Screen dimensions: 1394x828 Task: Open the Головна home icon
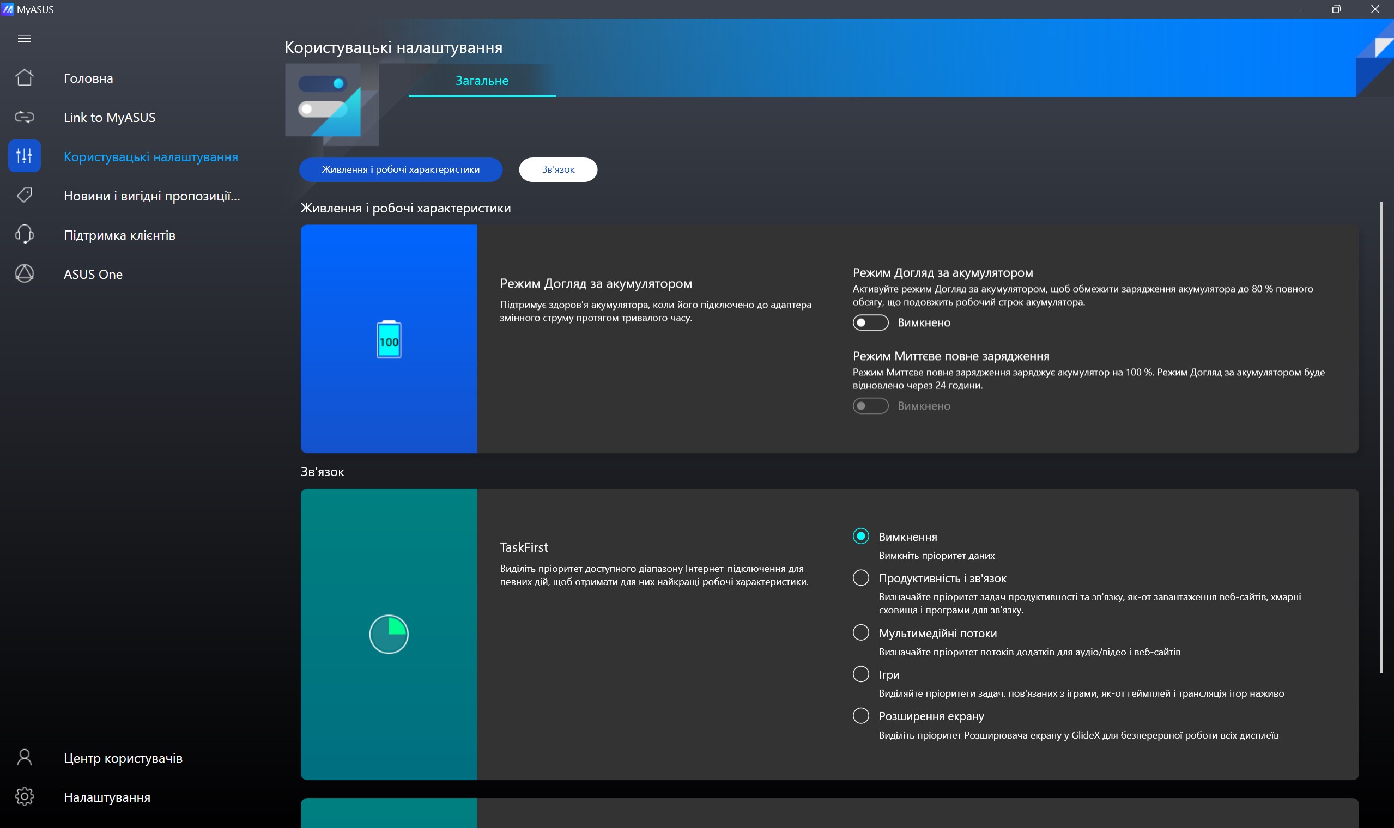(x=24, y=77)
